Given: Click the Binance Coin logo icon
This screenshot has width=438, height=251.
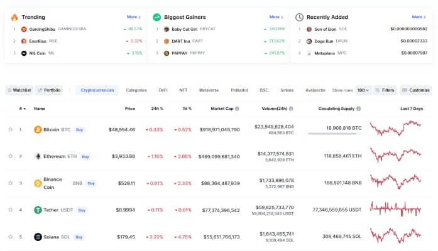Looking at the screenshot, I should click(x=38, y=183).
